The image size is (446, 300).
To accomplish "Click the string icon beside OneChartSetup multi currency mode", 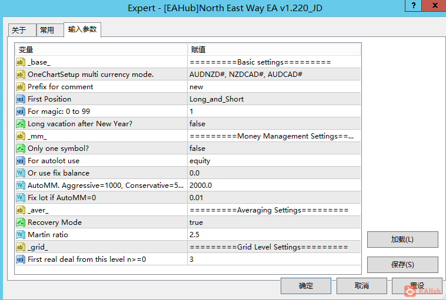I will pyautogui.click(x=21, y=75).
